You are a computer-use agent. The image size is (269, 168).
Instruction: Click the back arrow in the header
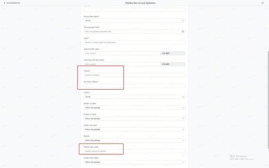pyautogui.click(x=4, y=3)
